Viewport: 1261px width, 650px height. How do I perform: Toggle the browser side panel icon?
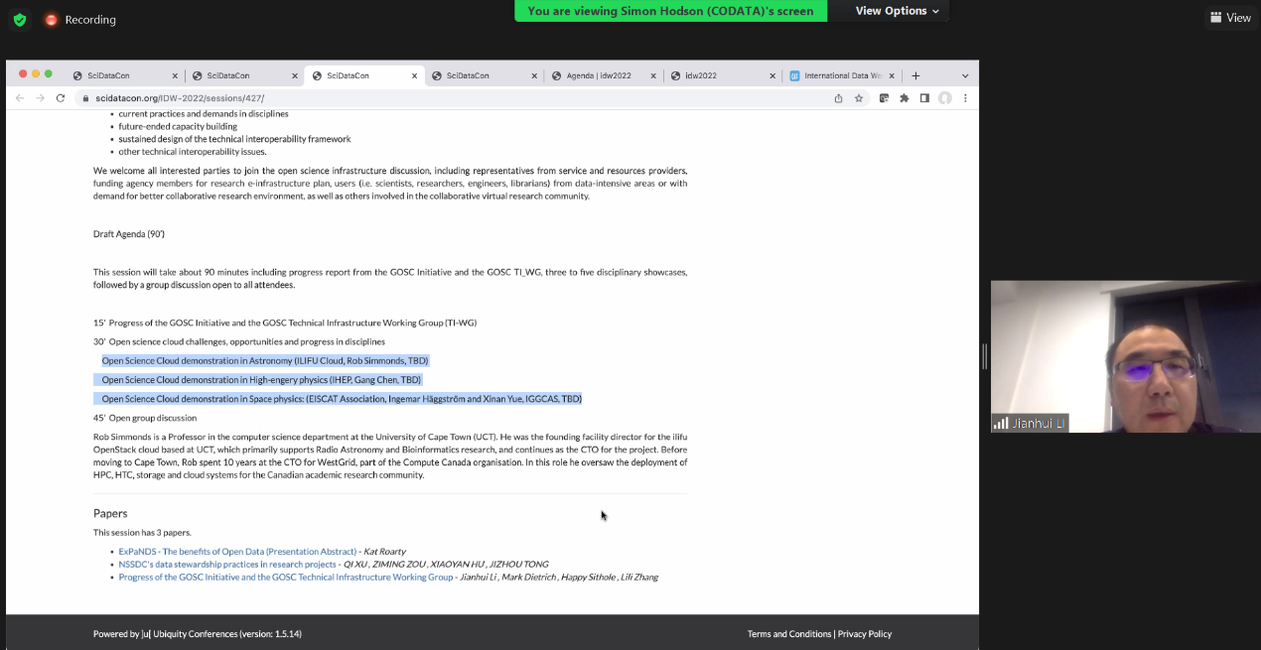pos(924,98)
